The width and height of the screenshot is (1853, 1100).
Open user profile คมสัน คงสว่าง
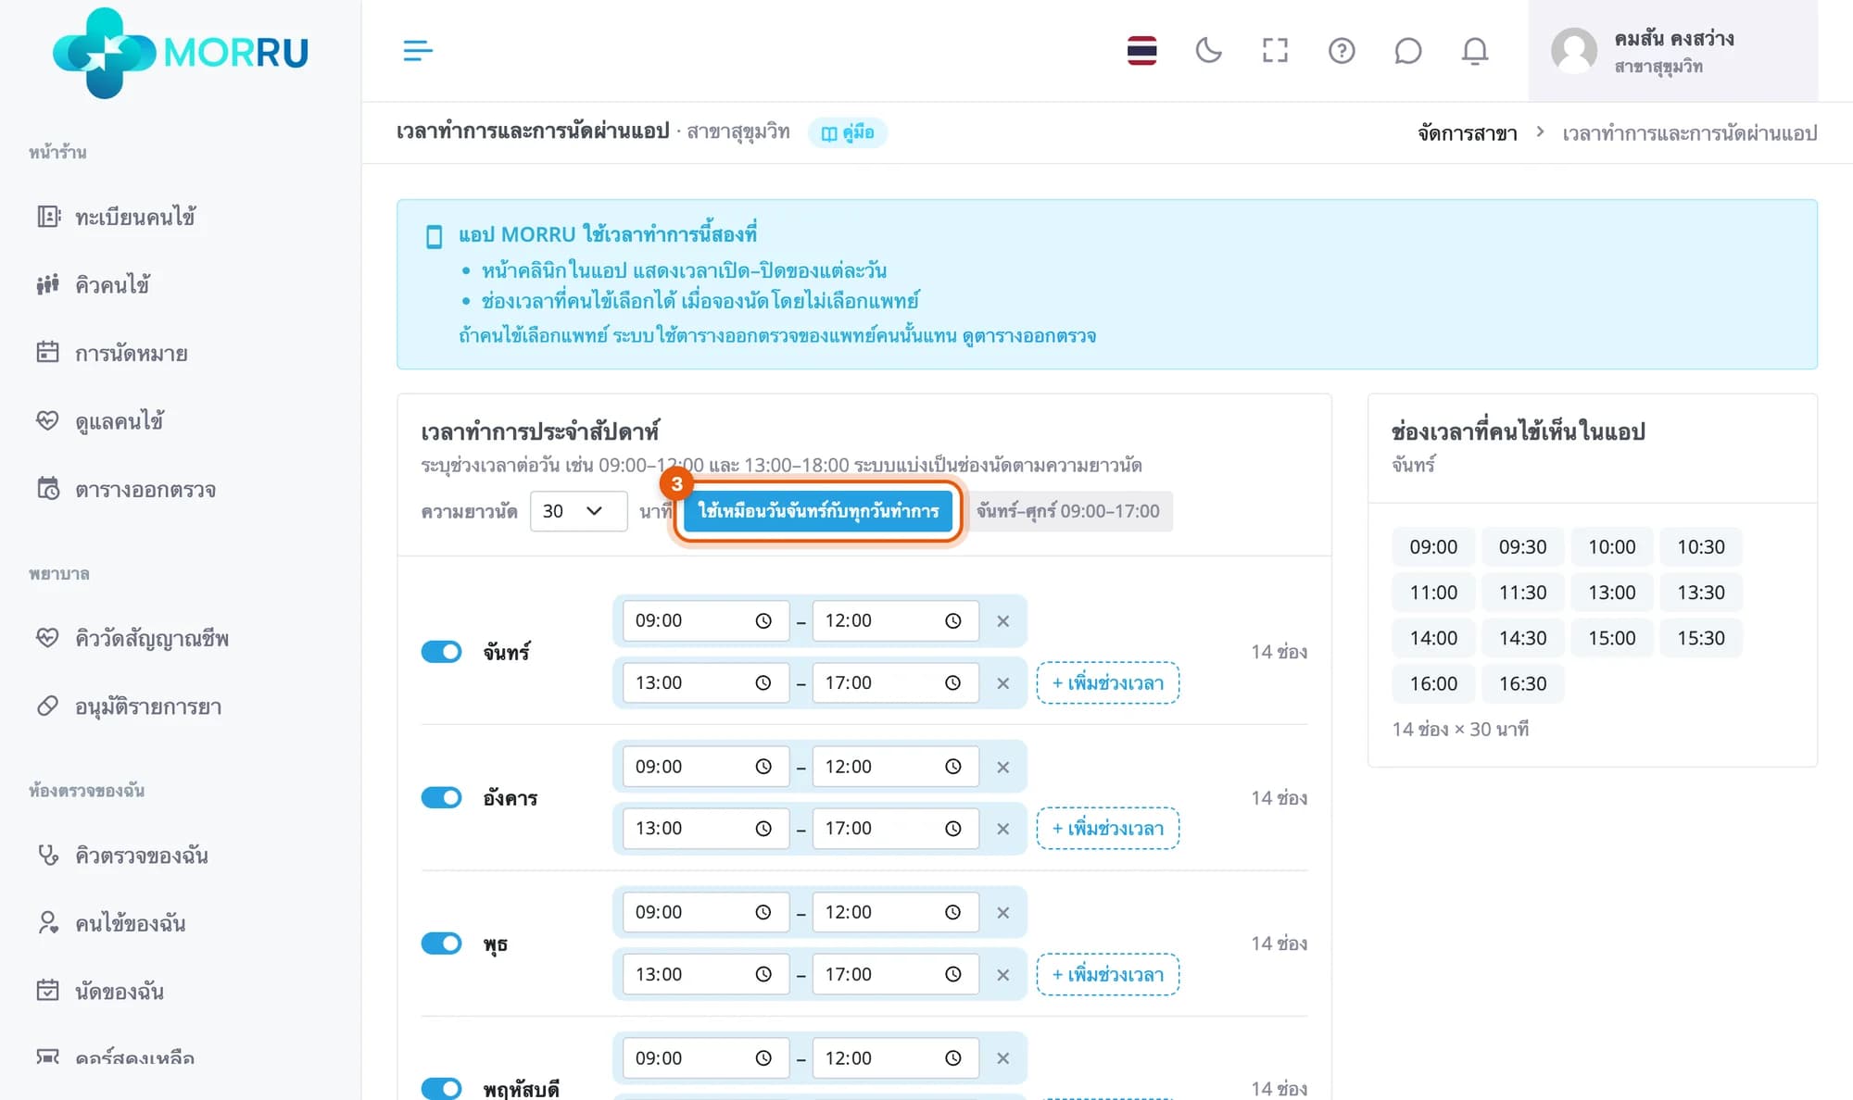pos(1672,51)
